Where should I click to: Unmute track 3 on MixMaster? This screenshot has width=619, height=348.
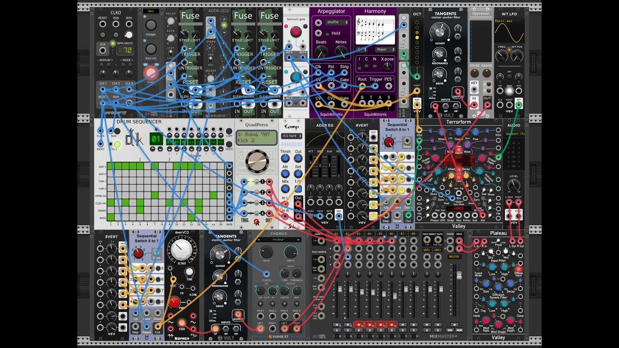359,324
